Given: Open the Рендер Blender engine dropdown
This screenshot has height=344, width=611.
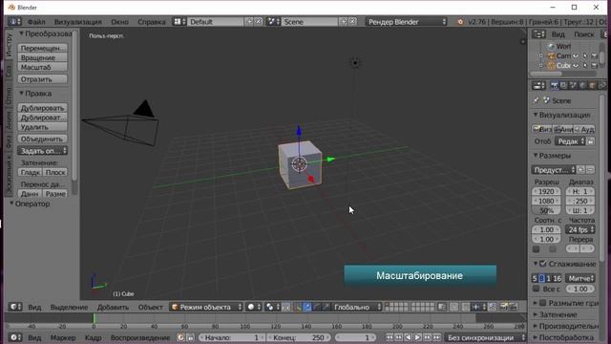Looking at the screenshot, I should 407,22.
